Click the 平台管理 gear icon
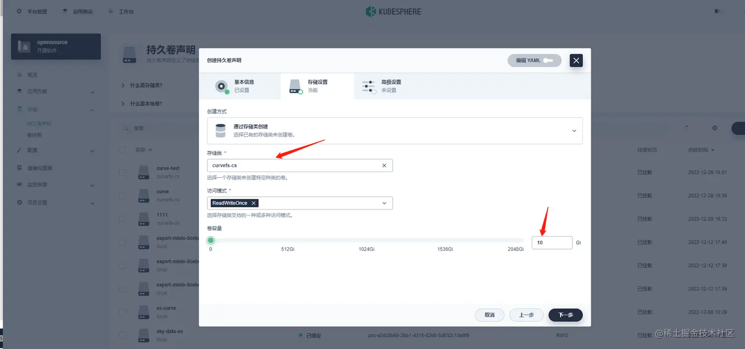This screenshot has height=349, width=745. tap(19, 11)
